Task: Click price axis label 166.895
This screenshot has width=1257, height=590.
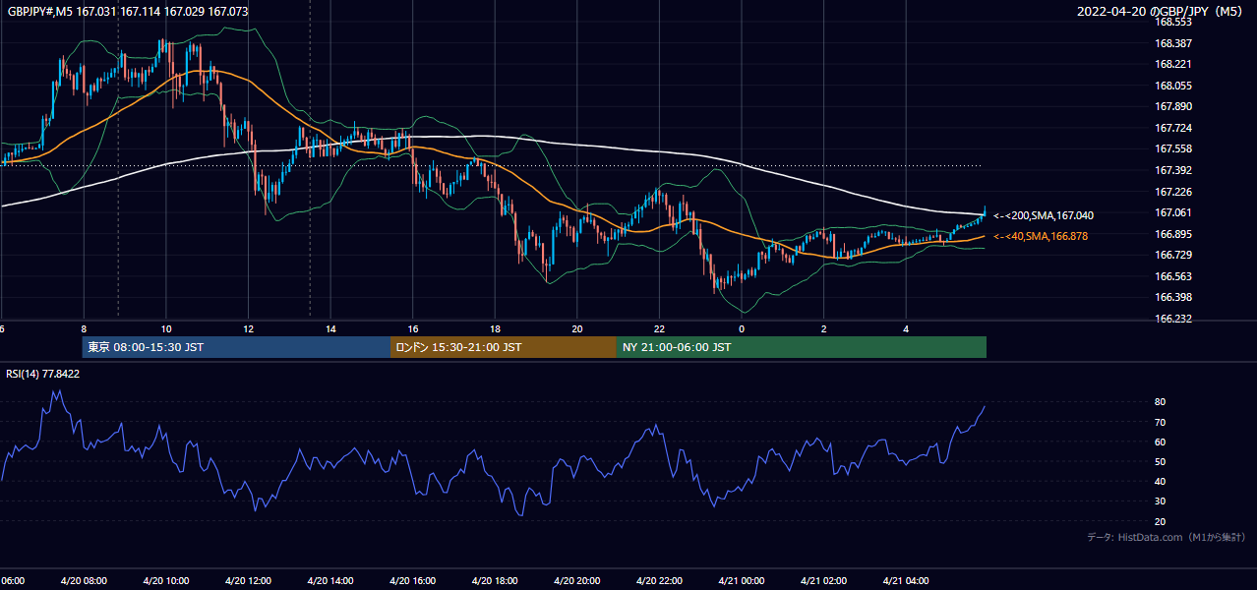Action: [1173, 234]
